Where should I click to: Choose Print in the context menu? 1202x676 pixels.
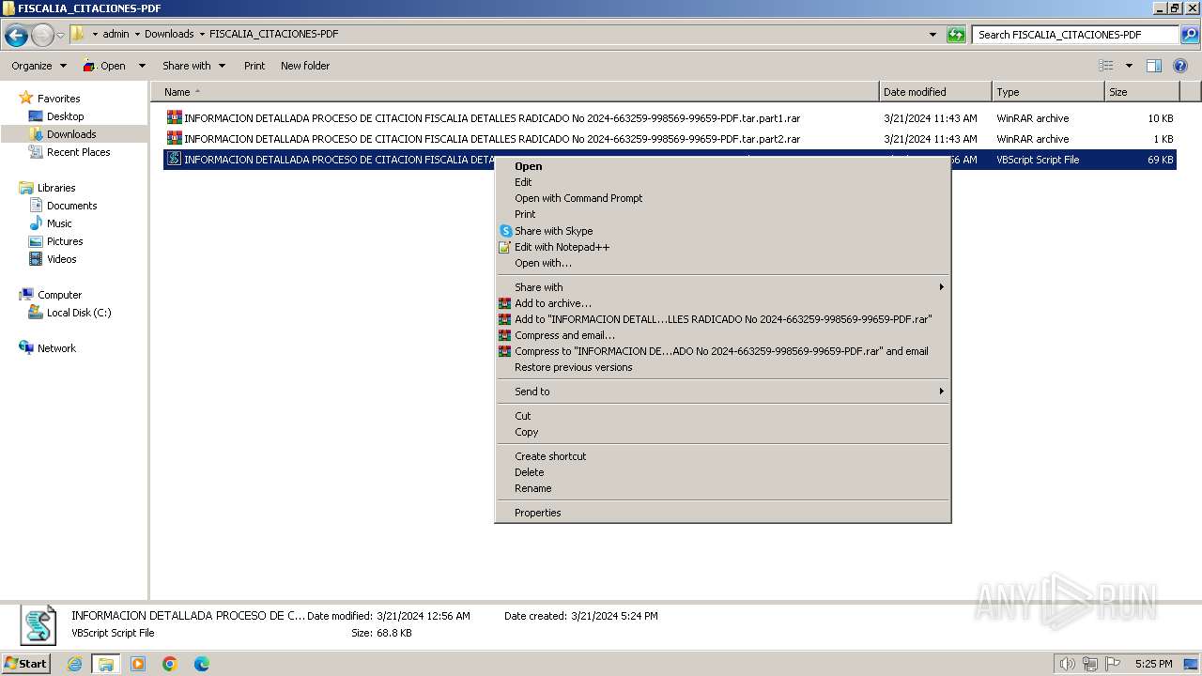point(723,214)
